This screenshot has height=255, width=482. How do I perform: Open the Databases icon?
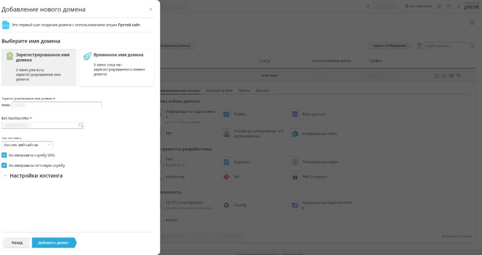295,114
